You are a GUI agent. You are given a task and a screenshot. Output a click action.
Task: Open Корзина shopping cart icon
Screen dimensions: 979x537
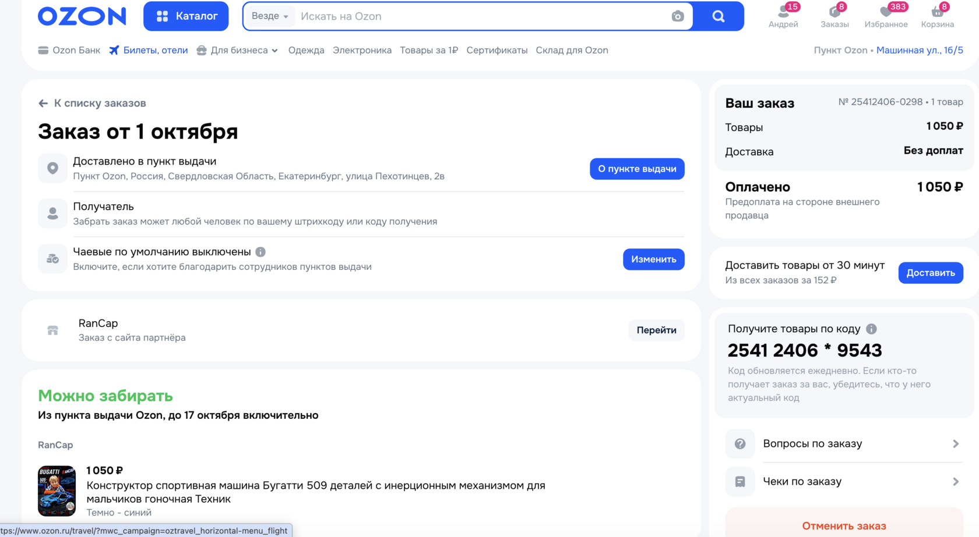(937, 16)
